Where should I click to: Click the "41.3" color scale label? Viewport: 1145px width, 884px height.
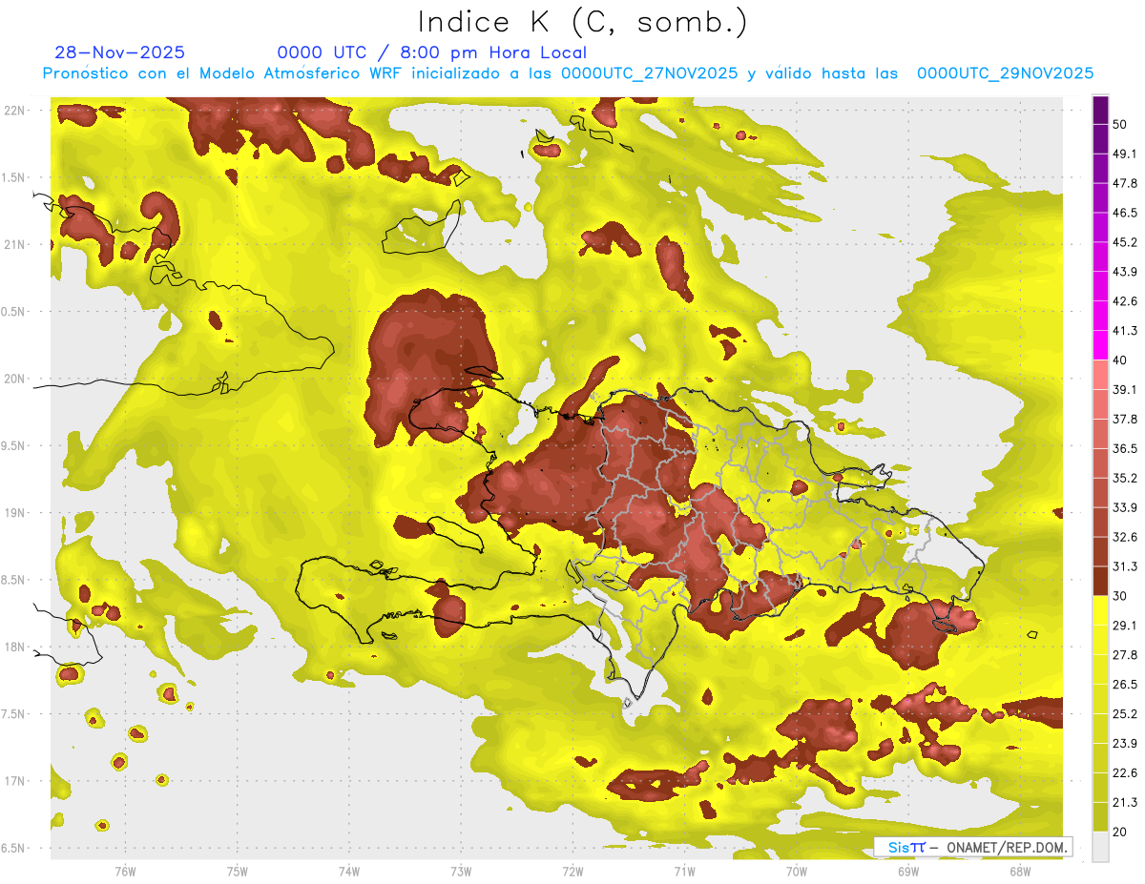pos(1125,331)
